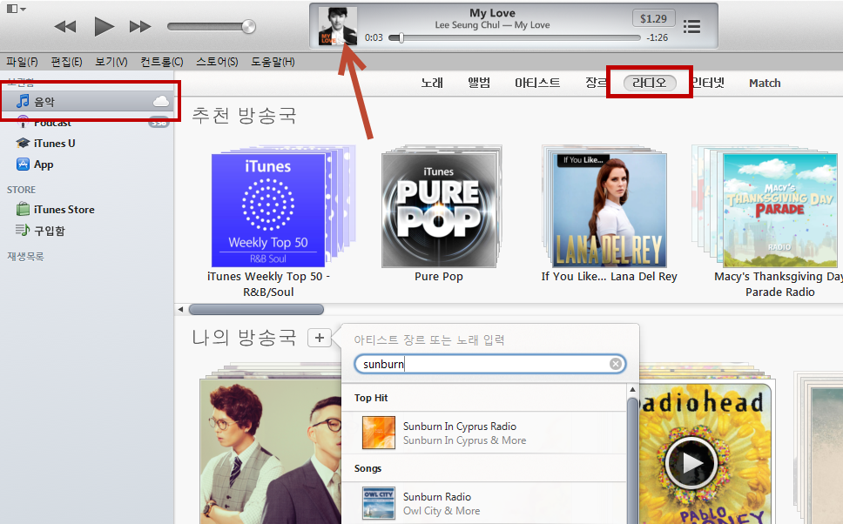This screenshot has height=524, width=843.
Task: Select Sunburn Radio Owl City result
Action: [484, 503]
